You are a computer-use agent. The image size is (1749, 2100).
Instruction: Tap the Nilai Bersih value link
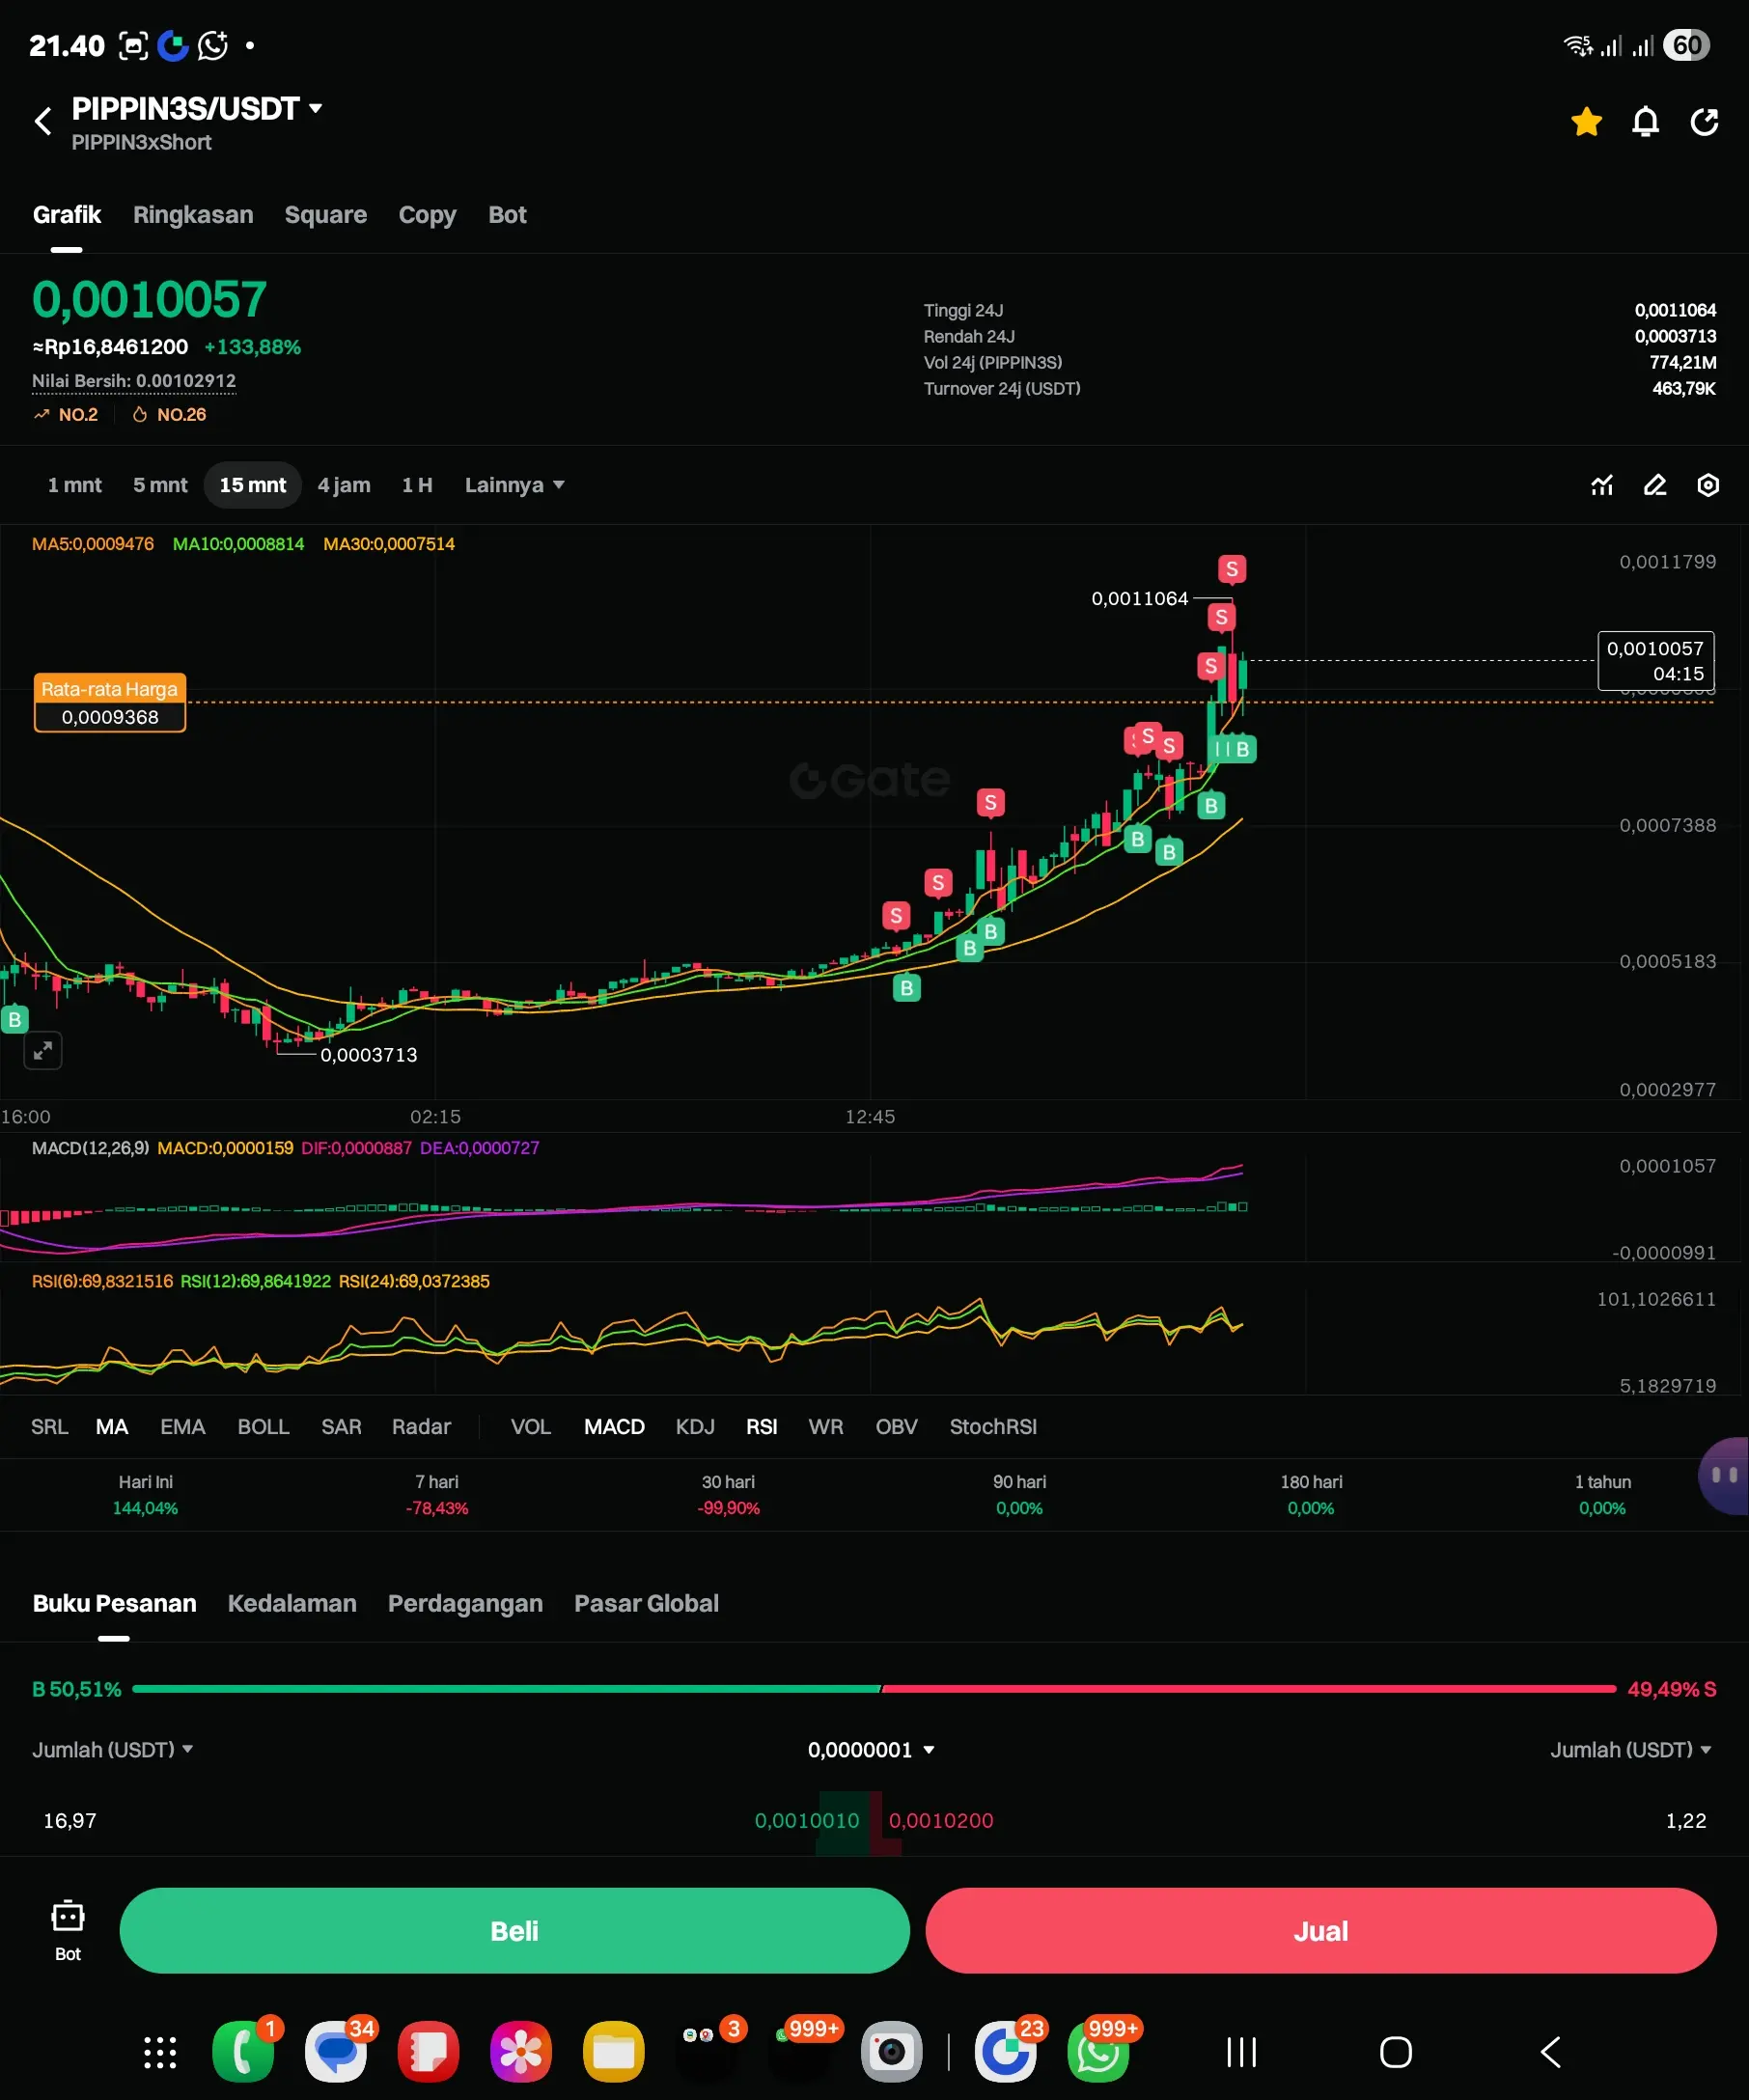(134, 381)
